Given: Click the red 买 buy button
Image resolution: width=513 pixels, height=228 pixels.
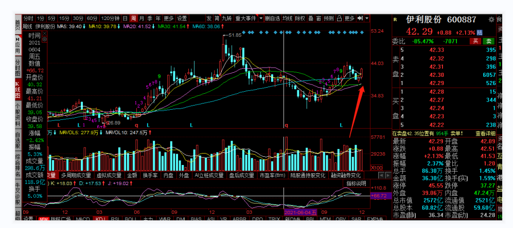Looking at the screenshot, I should coord(474,42).
